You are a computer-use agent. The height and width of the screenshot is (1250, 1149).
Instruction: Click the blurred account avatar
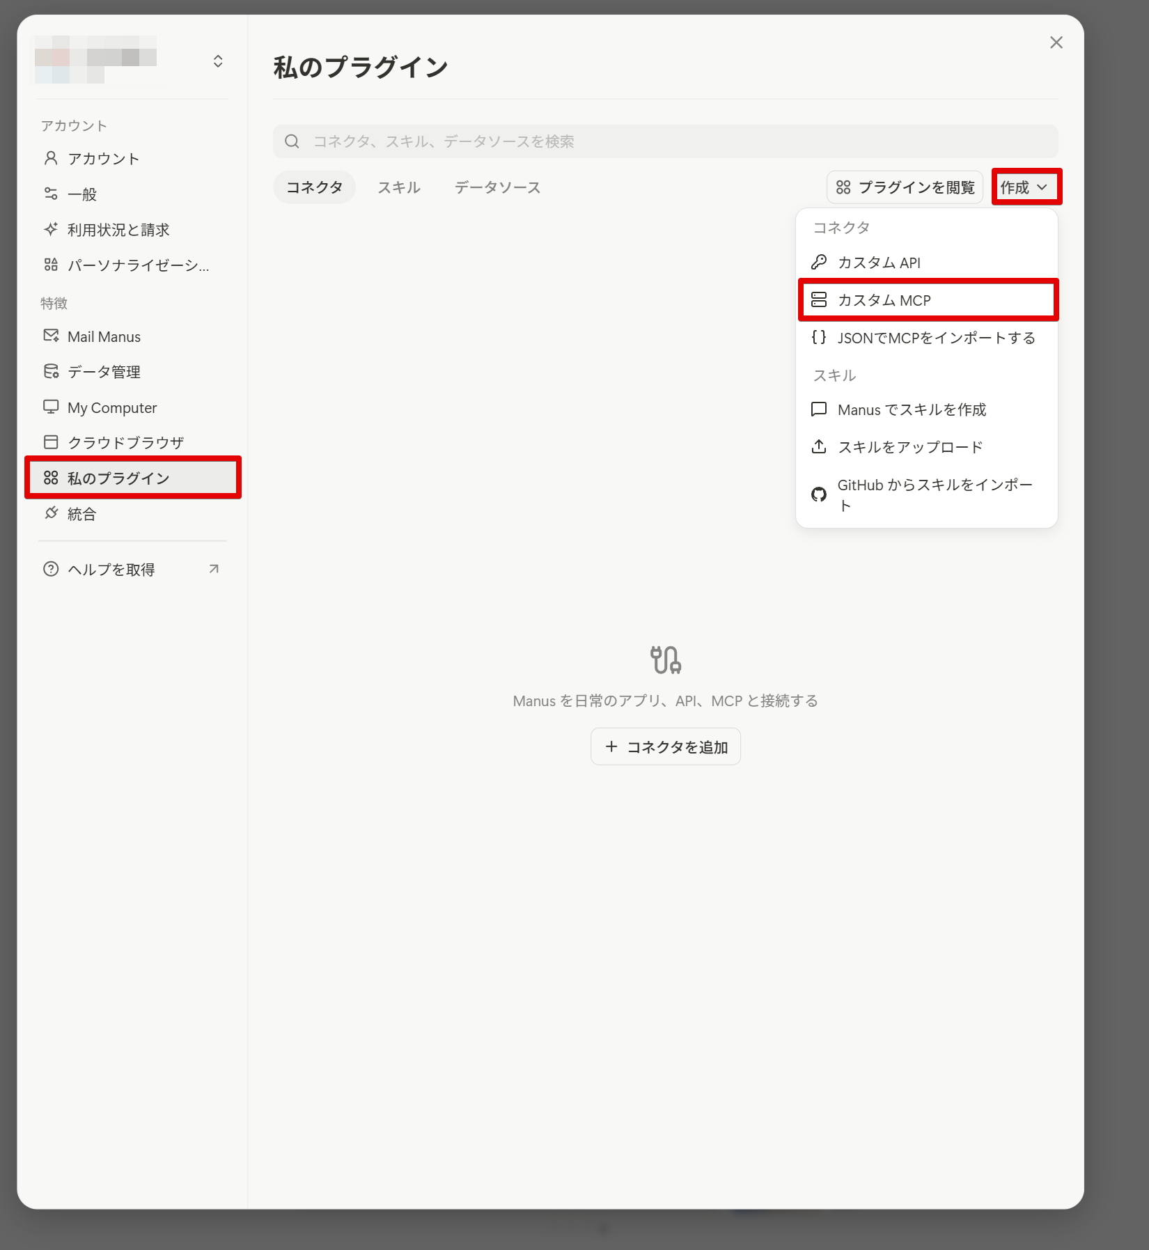[x=95, y=60]
